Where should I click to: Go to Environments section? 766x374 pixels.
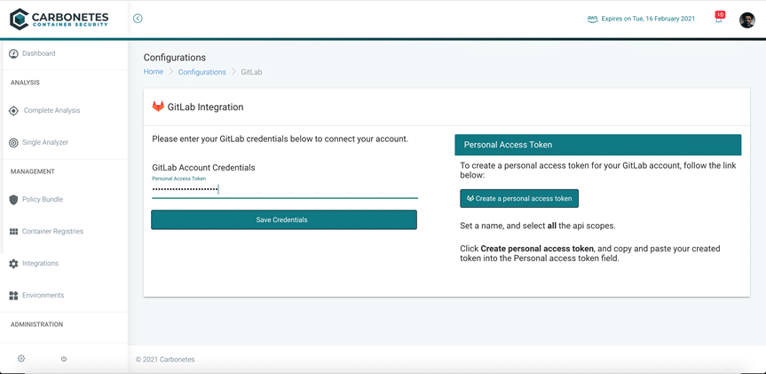[43, 295]
